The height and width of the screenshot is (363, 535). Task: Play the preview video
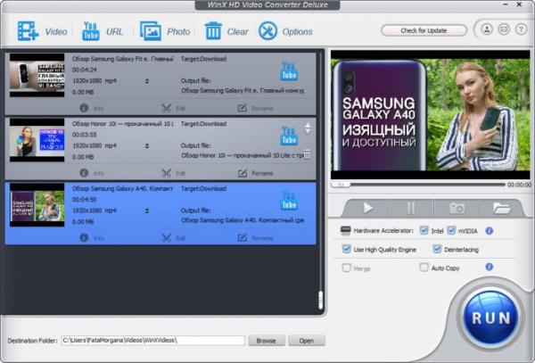click(366, 208)
